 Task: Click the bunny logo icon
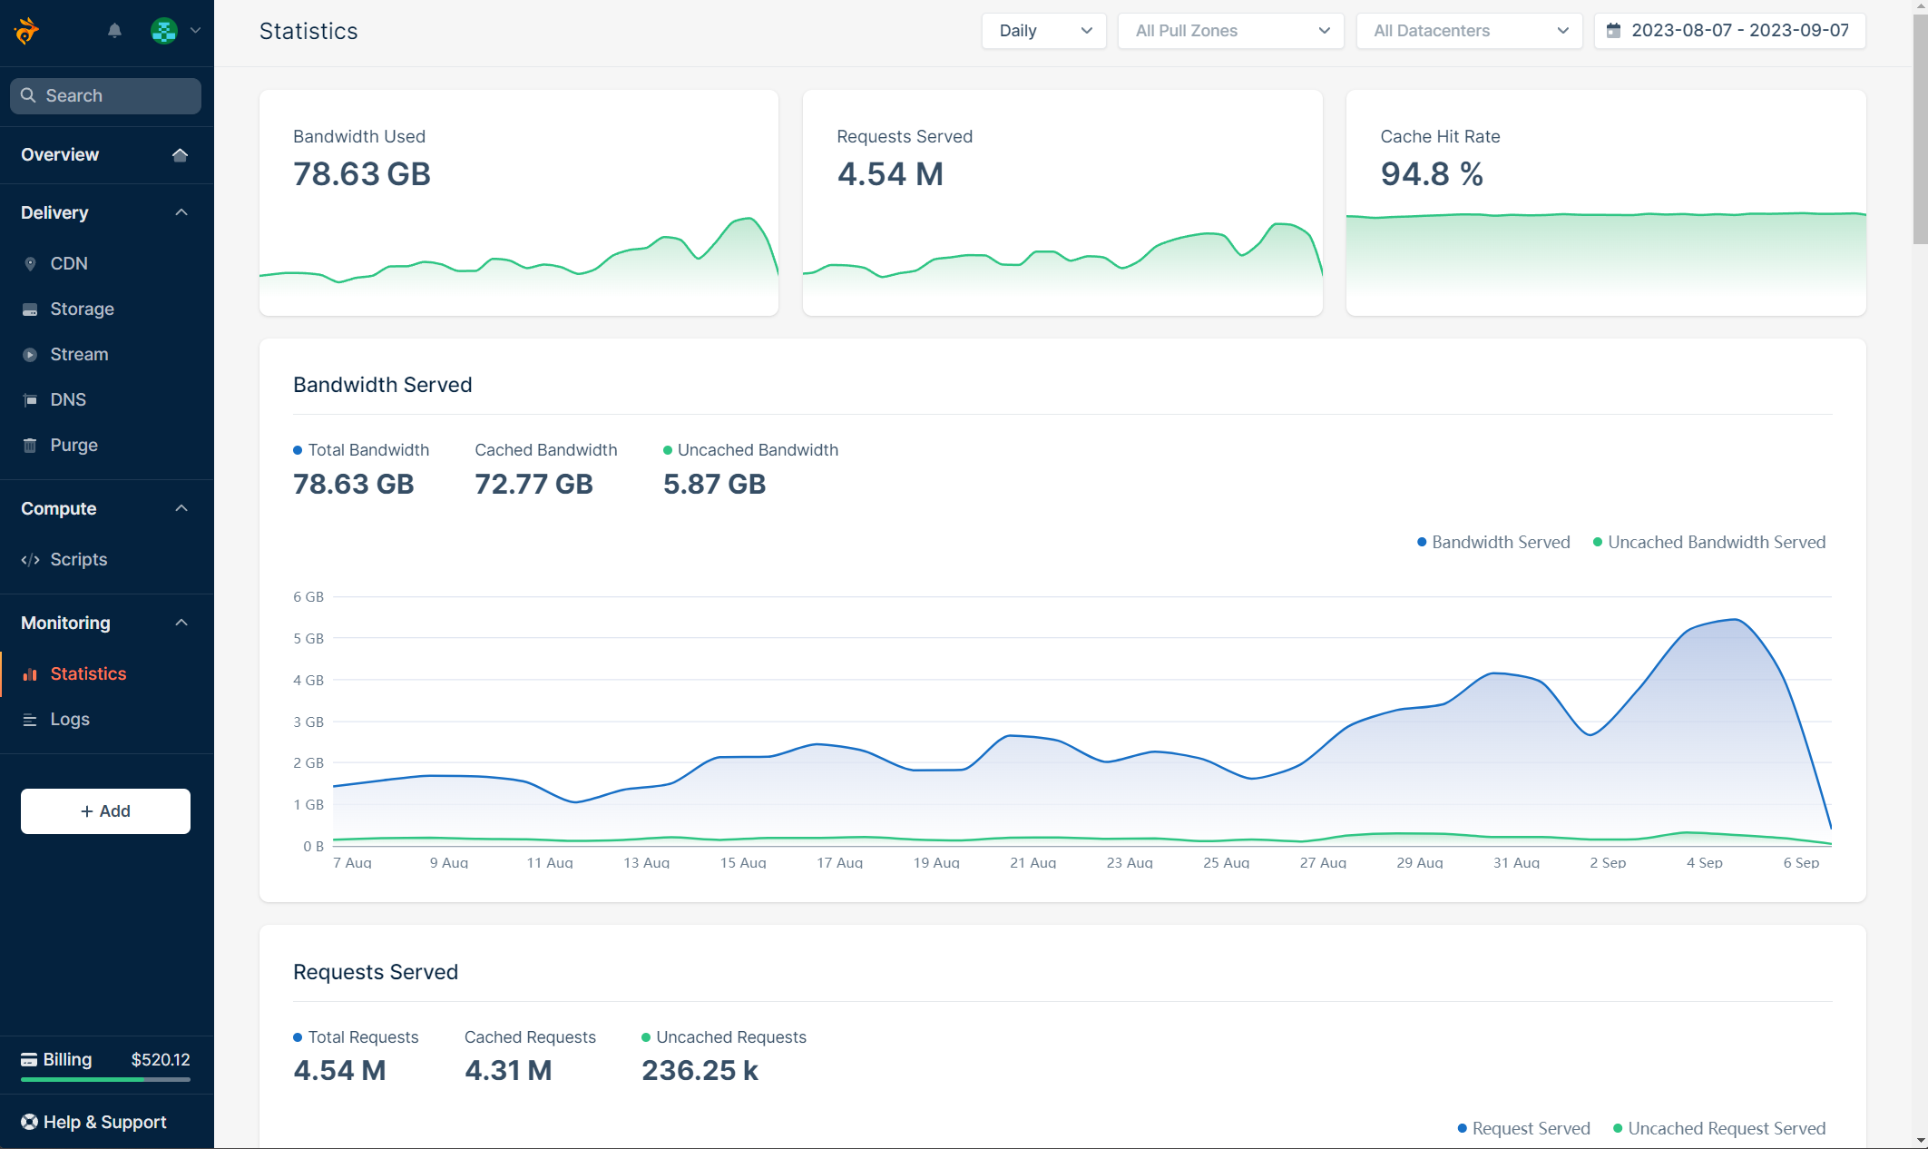[x=27, y=31]
